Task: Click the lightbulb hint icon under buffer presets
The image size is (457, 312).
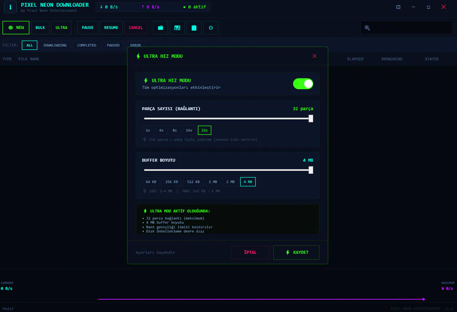Action: pos(145,191)
